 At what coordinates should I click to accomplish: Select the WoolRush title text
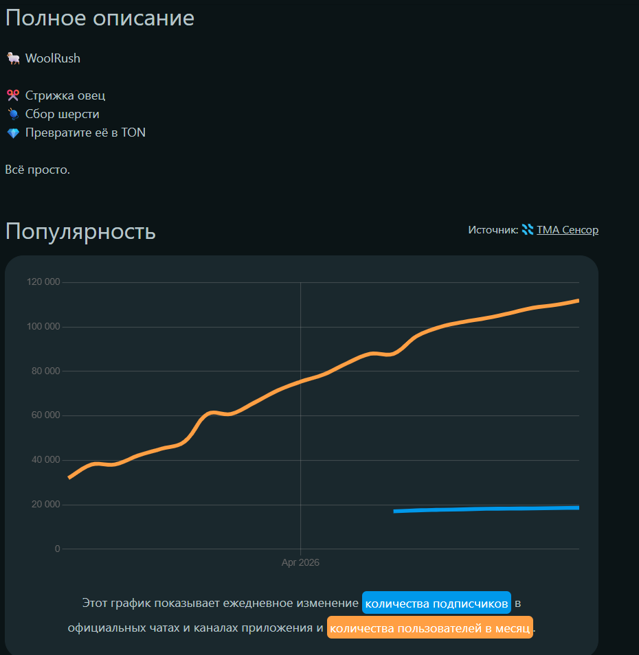[x=53, y=59]
